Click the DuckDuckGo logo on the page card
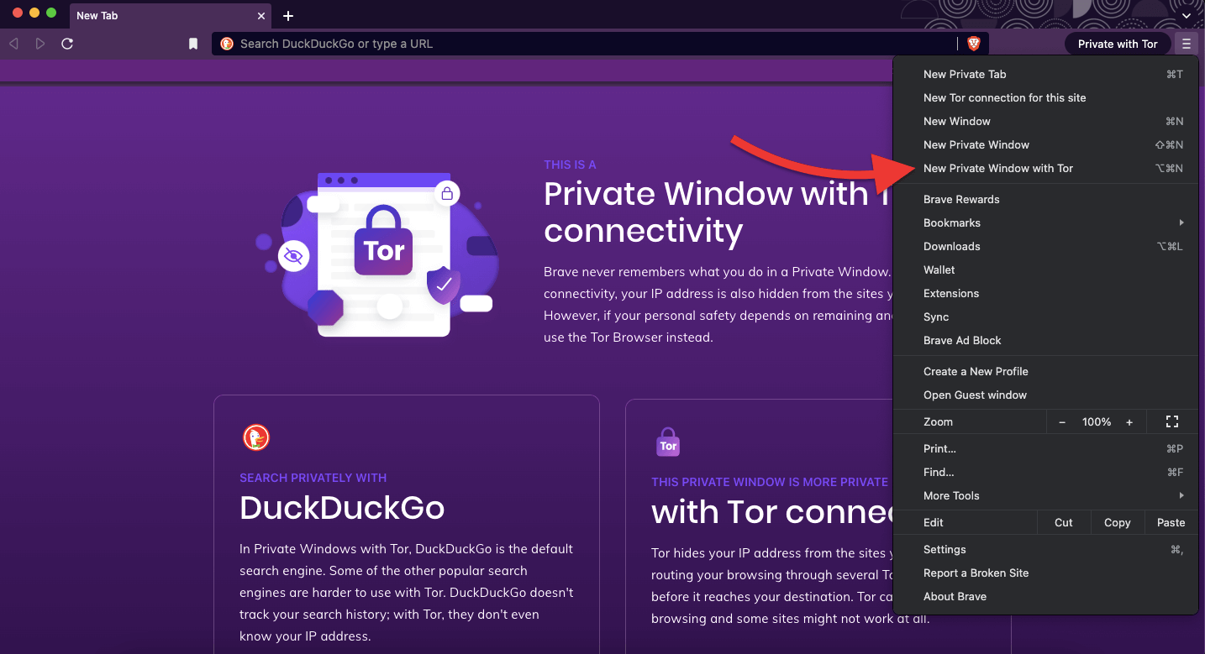1205x654 pixels. 256,437
